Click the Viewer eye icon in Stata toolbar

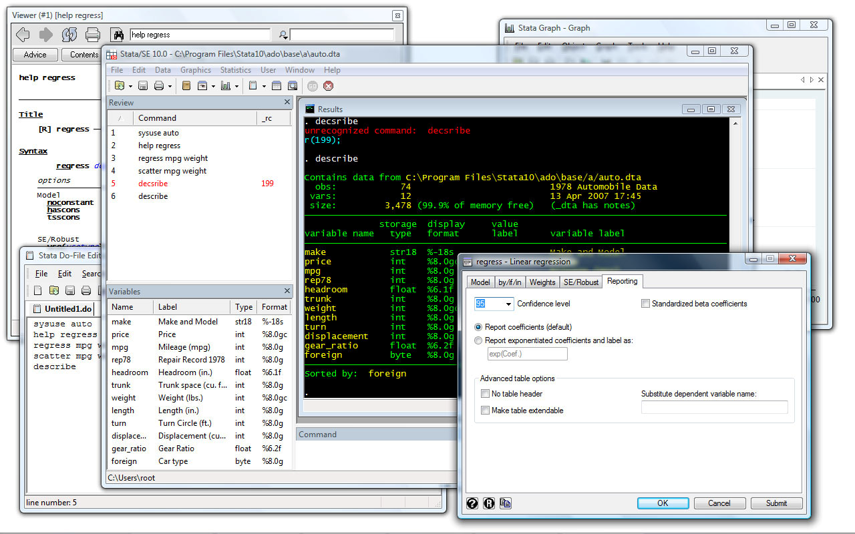tap(202, 85)
